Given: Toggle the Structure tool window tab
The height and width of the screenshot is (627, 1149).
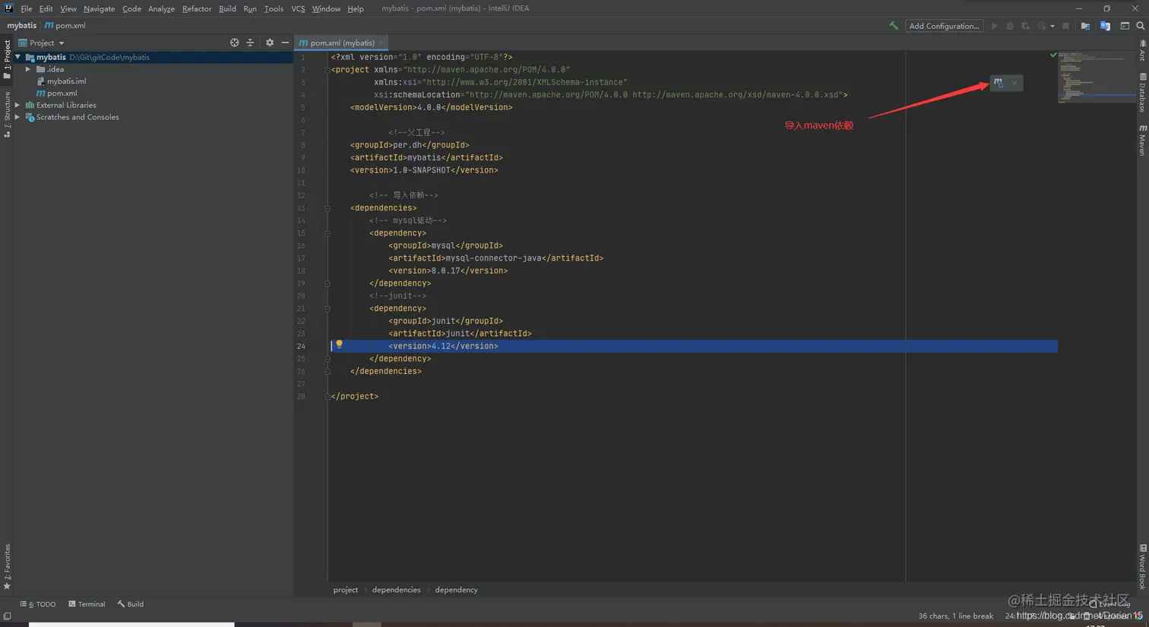Looking at the screenshot, I should [x=7, y=114].
